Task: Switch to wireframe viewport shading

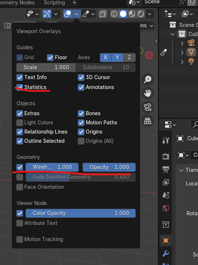Action: pyautogui.click(x=114, y=14)
